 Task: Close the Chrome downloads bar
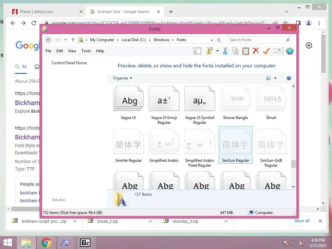coord(320,221)
